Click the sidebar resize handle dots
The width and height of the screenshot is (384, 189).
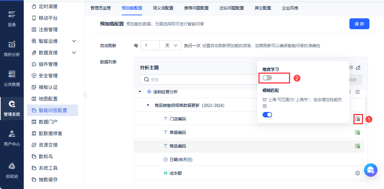coord(85,95)
